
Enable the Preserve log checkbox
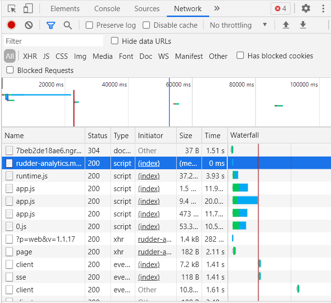pos(90,25)
